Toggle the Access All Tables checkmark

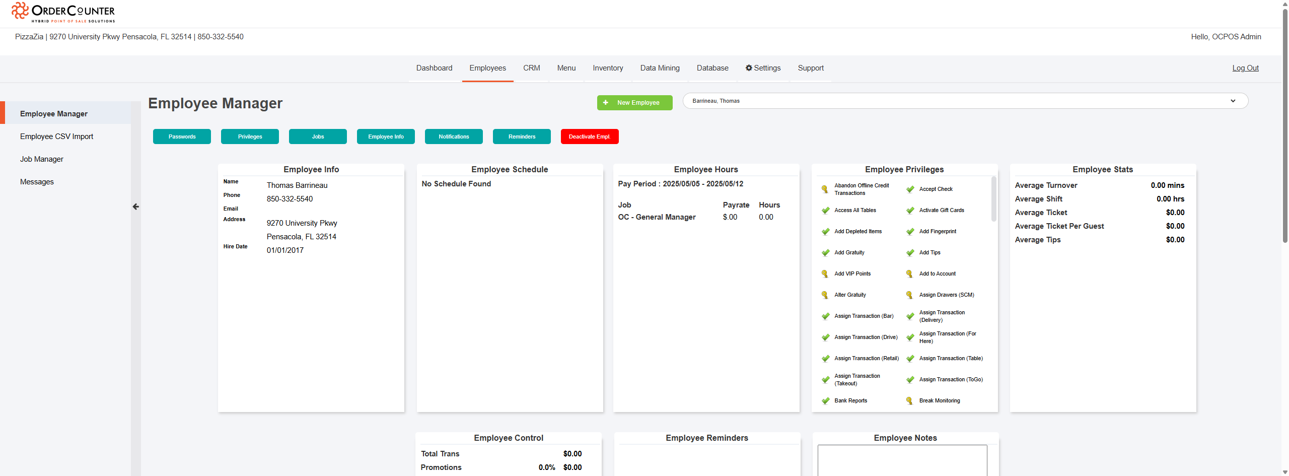825,211
